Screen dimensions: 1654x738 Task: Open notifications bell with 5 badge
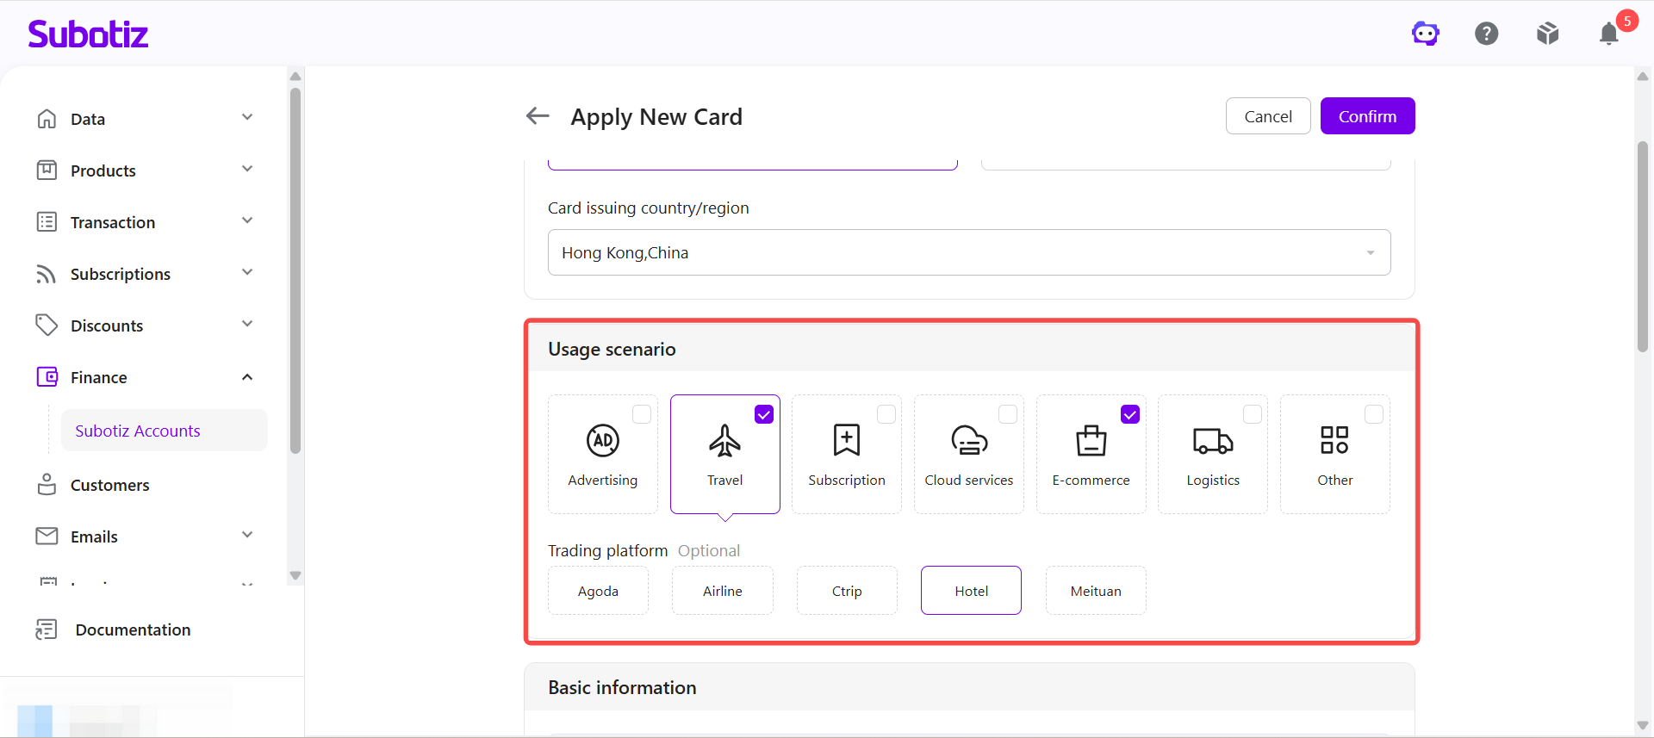click(1609, 33)
